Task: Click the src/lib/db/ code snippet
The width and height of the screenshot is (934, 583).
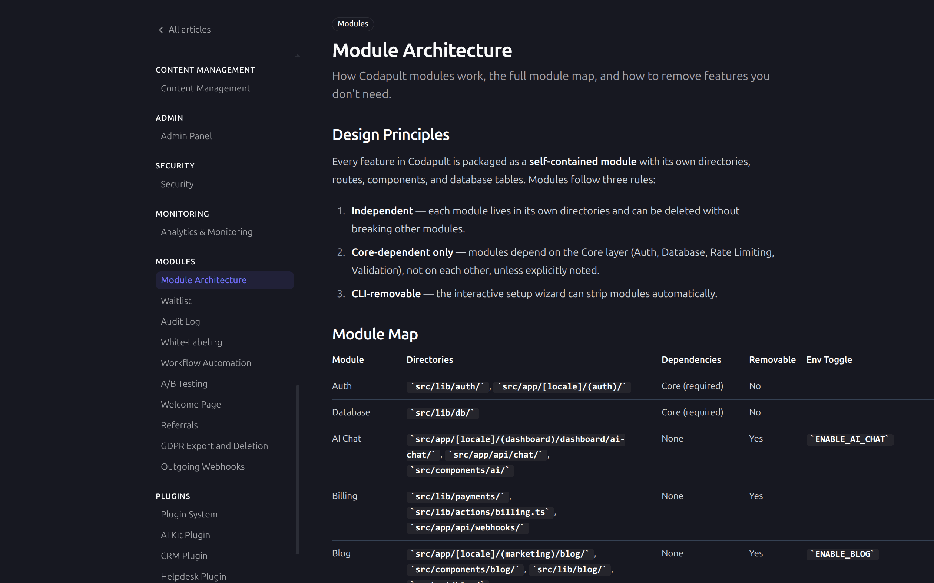Action: pos(442,413)
